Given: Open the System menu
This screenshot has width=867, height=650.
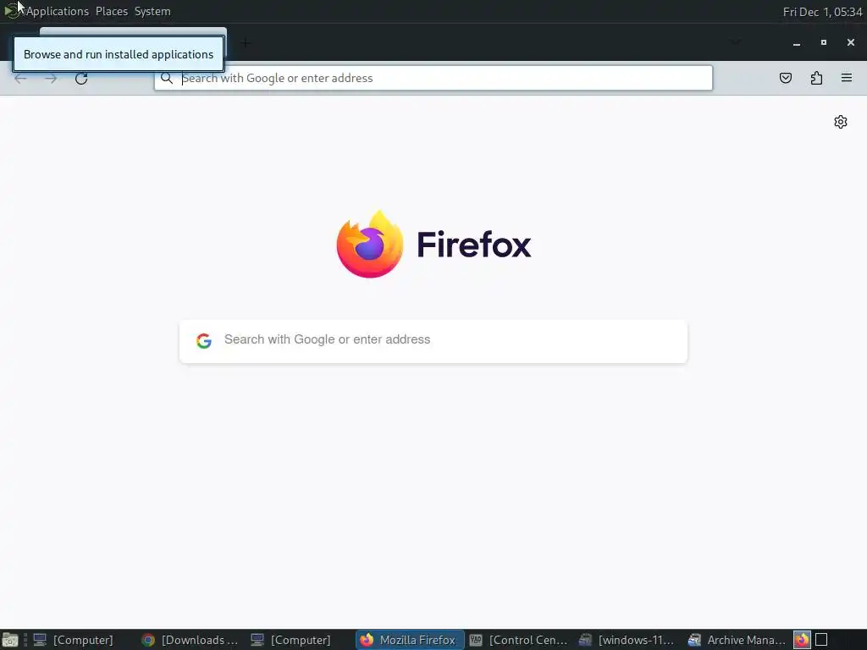Looking at the screenshot, I should coord(152,11).
